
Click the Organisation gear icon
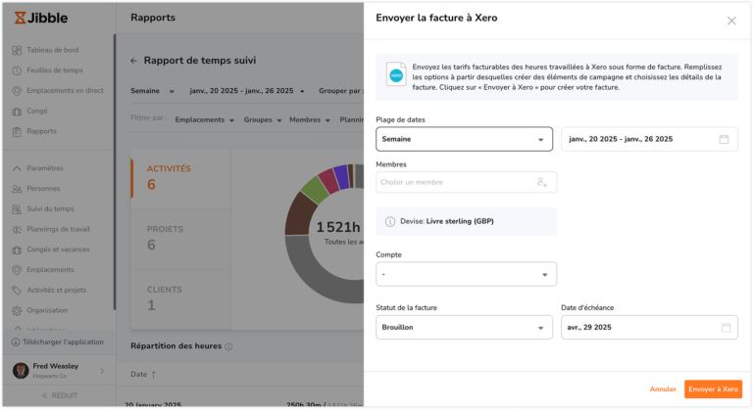(x=17, y=311)
